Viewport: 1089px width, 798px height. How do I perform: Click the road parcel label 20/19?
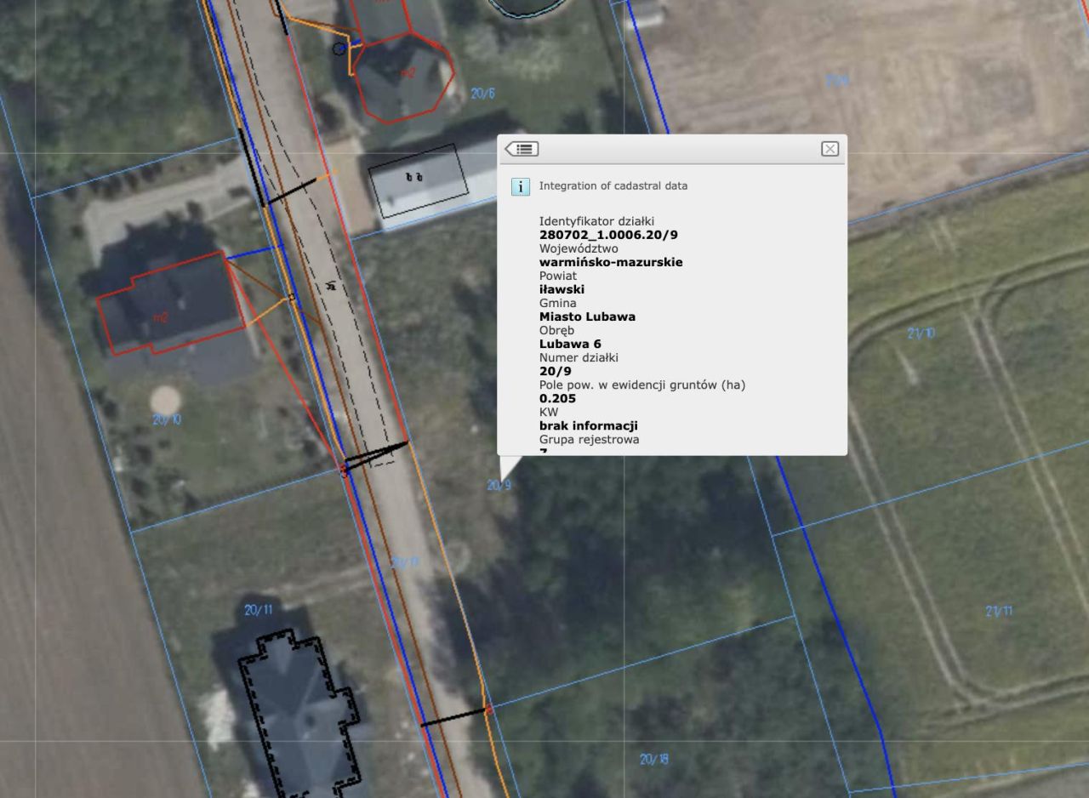[405, 562]
